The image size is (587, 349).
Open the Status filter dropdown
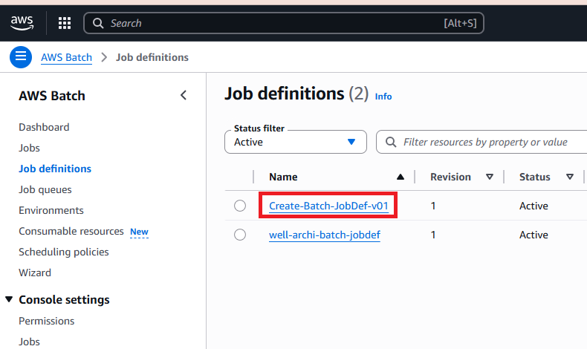click(296, 142)
